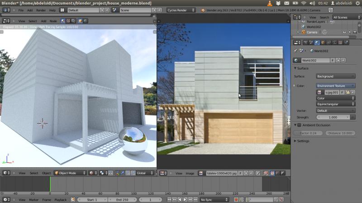
Task: Open the All Scenes outliner dropdown
Action: 347,17
